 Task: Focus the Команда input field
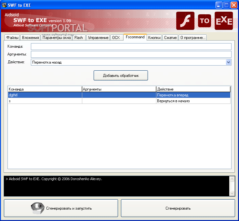coord(131,46)
